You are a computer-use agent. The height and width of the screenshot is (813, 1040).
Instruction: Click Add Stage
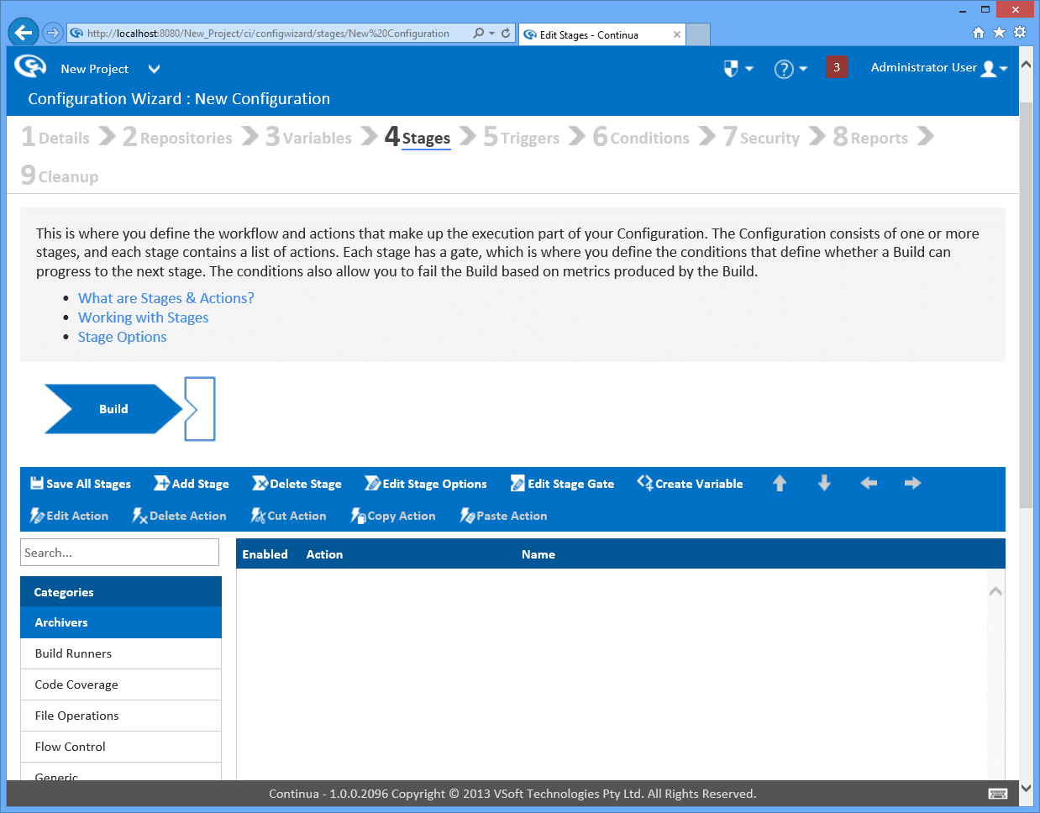[x=192, y=484]
